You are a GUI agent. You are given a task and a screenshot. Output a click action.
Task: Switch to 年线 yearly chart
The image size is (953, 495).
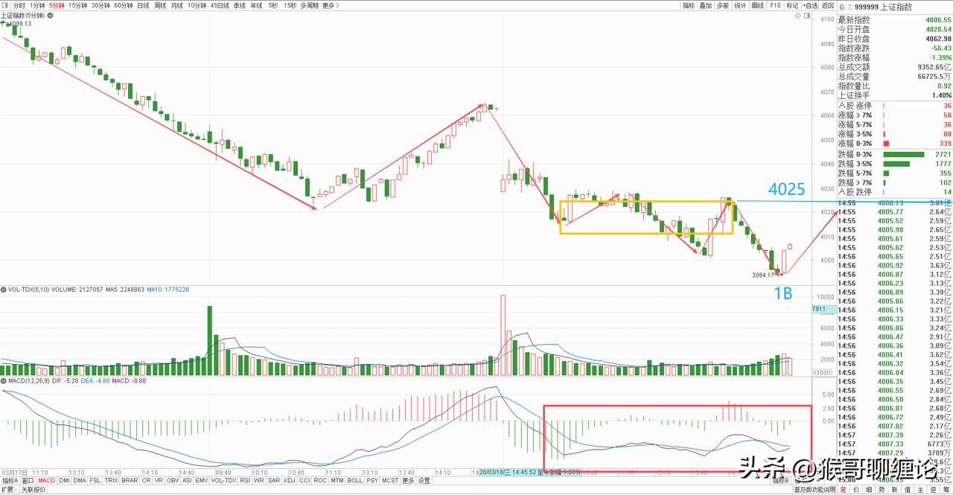pyautogui.click(x=256, y=5)
